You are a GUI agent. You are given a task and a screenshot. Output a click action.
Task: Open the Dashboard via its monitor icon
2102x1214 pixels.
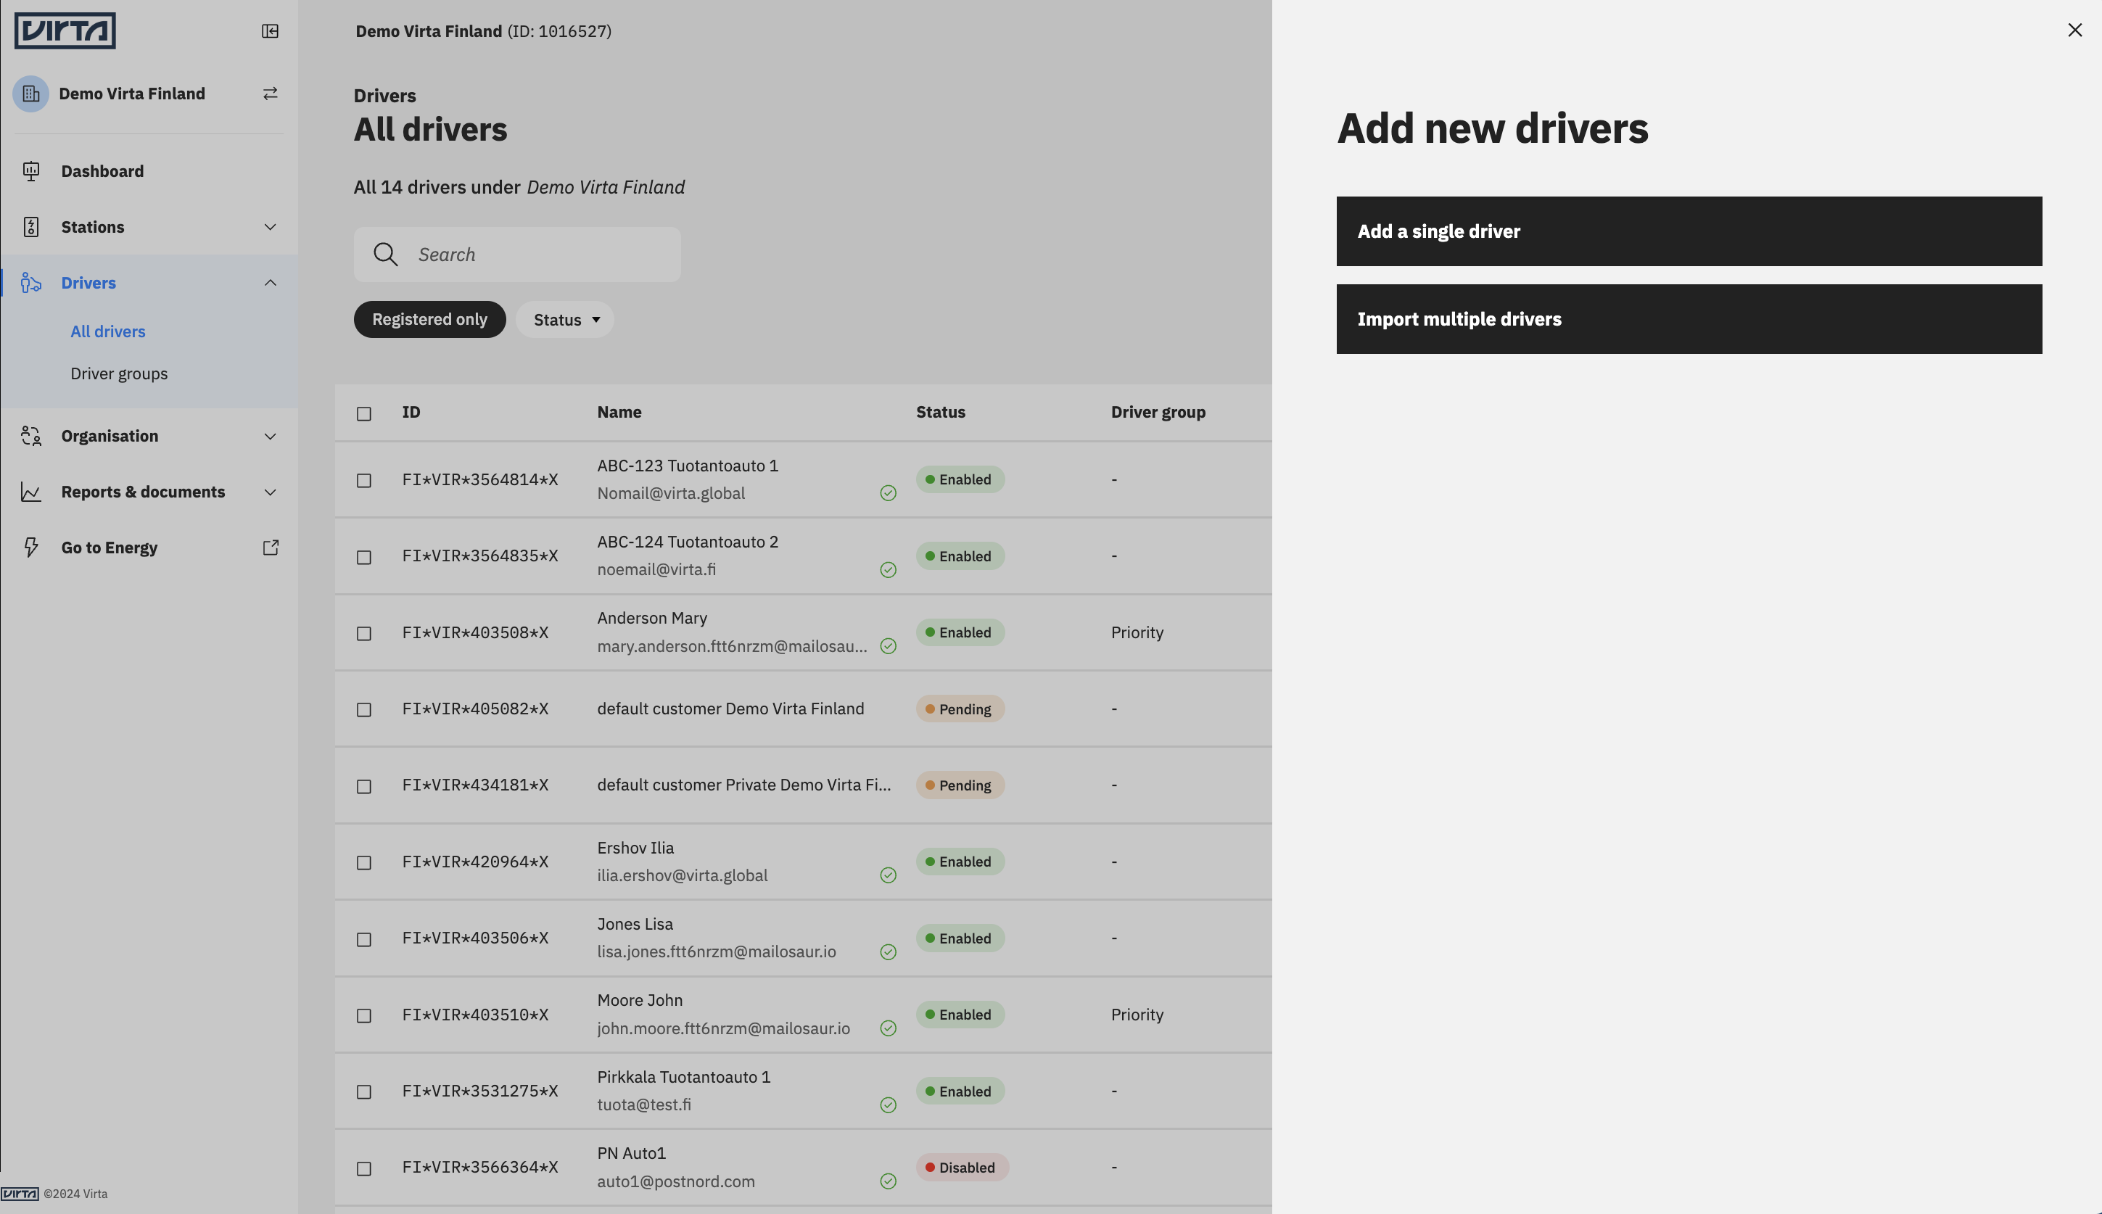click(x=31, y=171)
